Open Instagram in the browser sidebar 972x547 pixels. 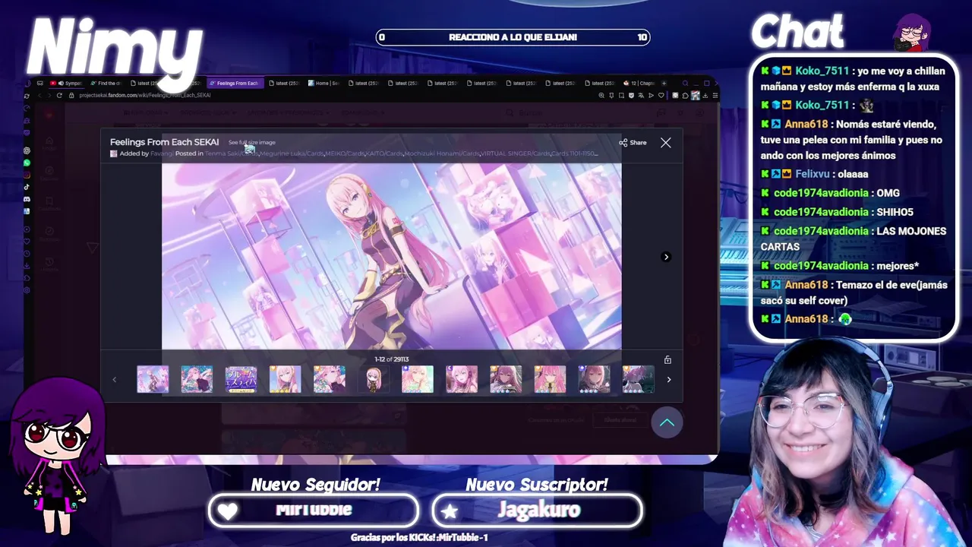point(27,175)
